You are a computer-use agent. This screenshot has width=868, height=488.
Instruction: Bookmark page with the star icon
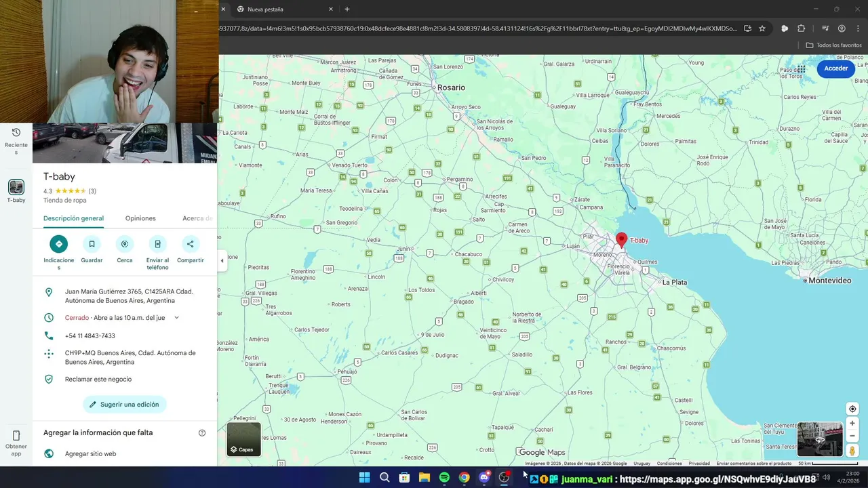[762, 28]
